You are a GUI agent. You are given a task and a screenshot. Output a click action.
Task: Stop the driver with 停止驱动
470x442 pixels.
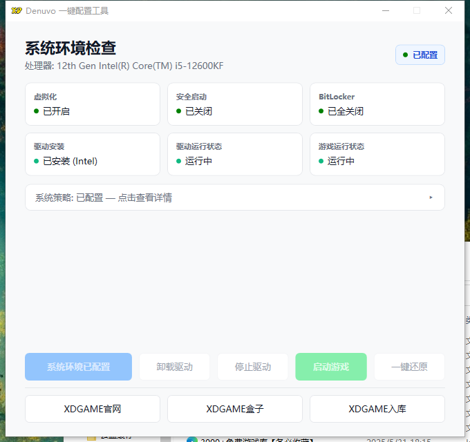click(x=252, y=367)
